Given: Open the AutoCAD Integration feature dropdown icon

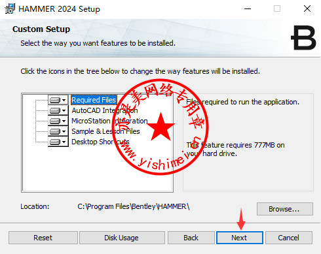Looking at the screenshot, I should point(58,110).
